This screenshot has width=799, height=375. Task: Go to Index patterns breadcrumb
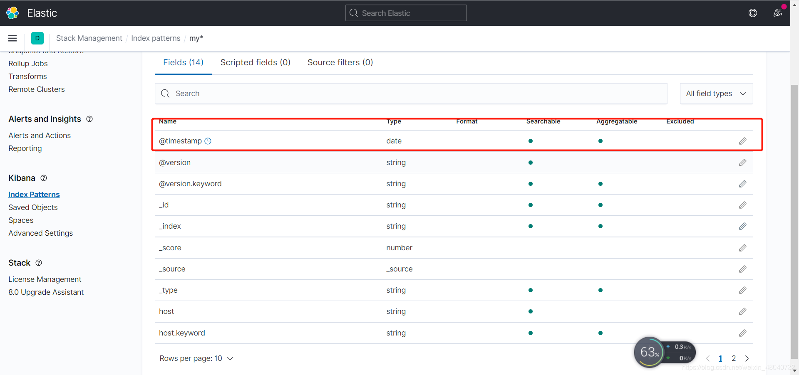click(156, 38)
